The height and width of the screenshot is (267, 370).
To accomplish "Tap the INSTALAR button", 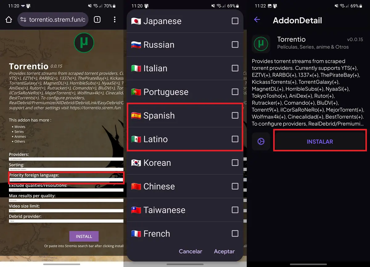I will [x=320, y=142].
